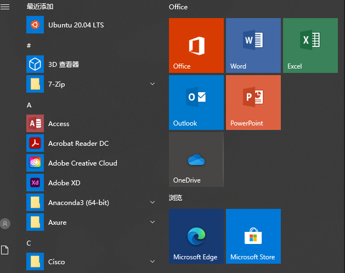Viewport: 345px width, 273px height.
Task: Click the Acrobat Reader DC label
Action: coord(78,144)
